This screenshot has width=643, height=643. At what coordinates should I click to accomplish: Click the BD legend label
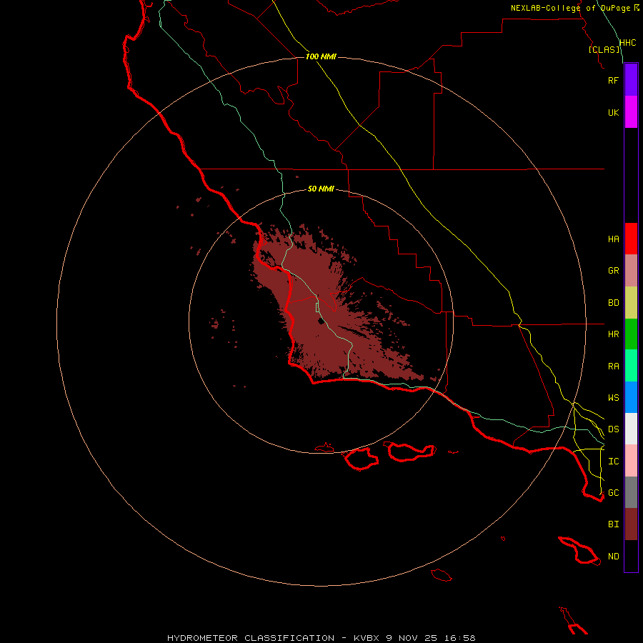tap(613, 303)
